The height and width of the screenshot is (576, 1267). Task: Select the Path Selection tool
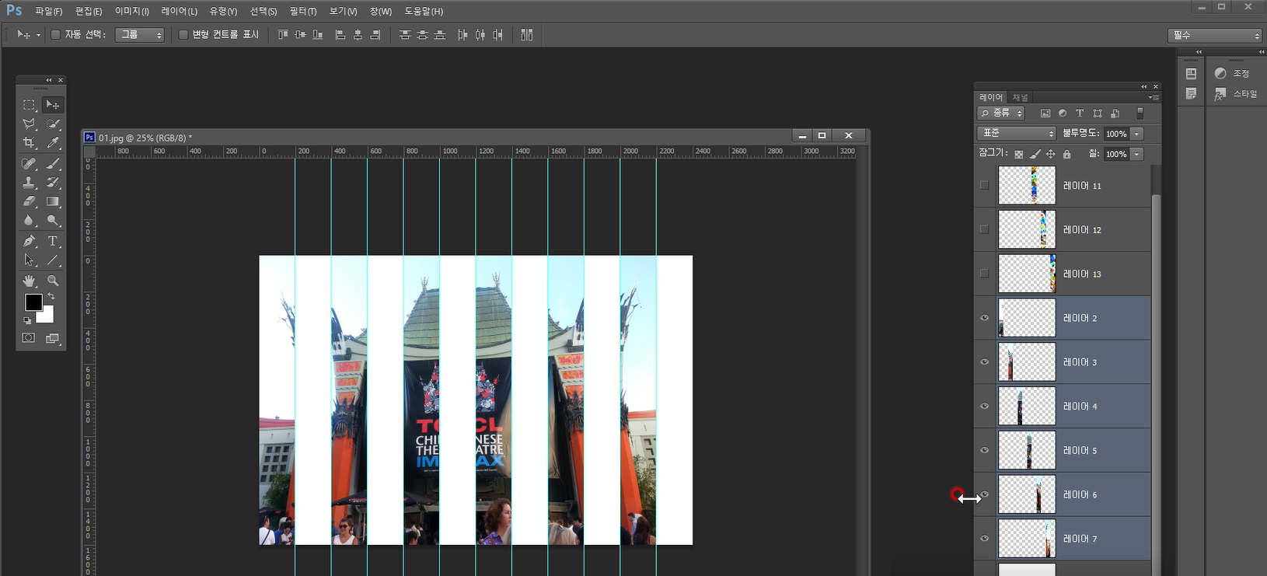(29, 260)
